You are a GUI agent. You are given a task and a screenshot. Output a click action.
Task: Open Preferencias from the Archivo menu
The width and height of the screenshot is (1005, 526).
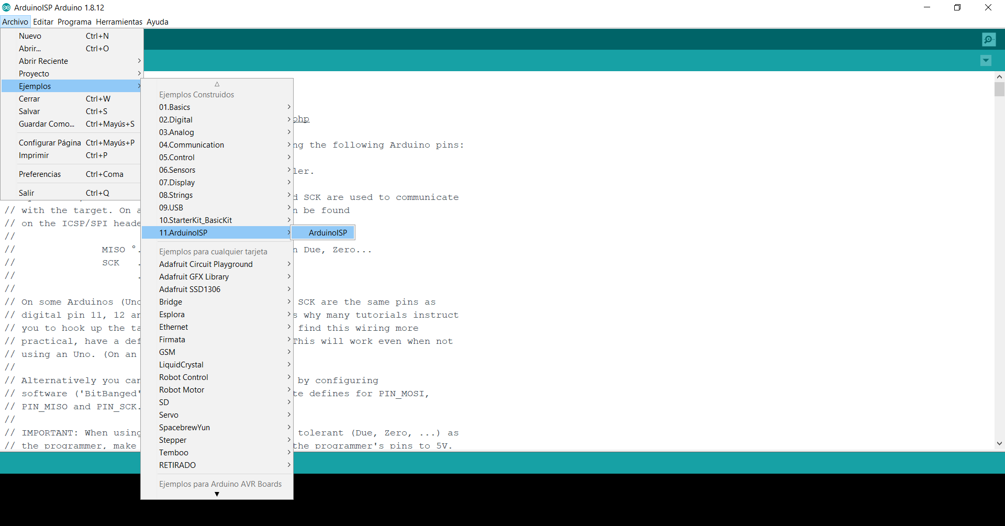72,174
